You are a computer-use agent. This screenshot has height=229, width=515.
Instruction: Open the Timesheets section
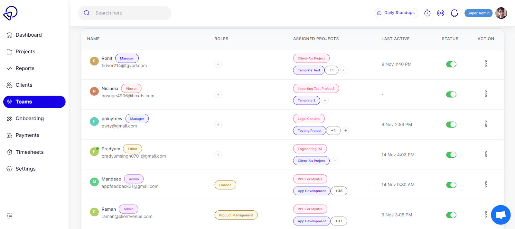point(30,152)
